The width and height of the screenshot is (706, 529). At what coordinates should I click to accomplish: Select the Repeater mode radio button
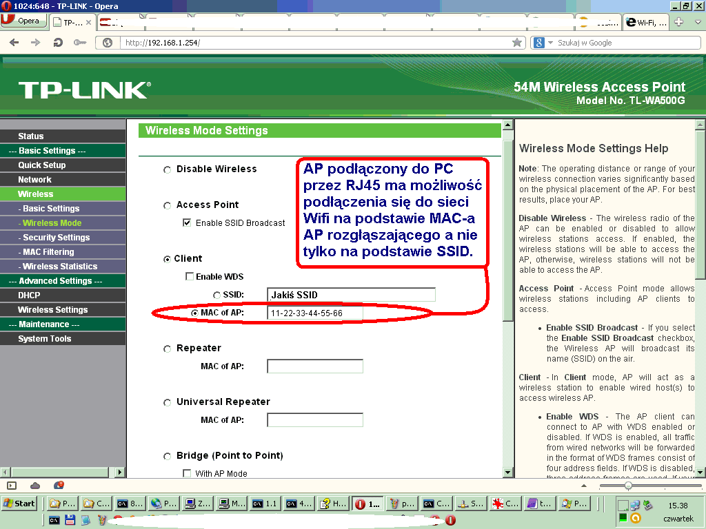point(166,349)
